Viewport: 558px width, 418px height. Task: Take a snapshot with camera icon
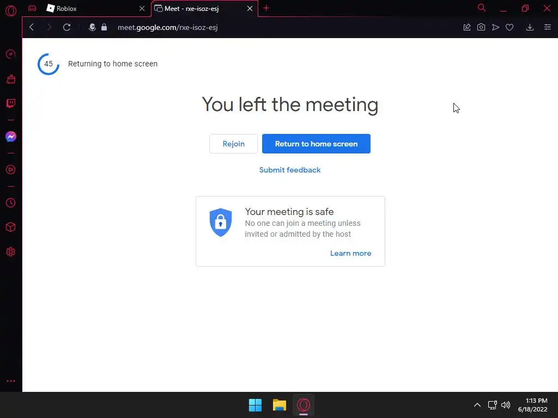click(481, 27)
